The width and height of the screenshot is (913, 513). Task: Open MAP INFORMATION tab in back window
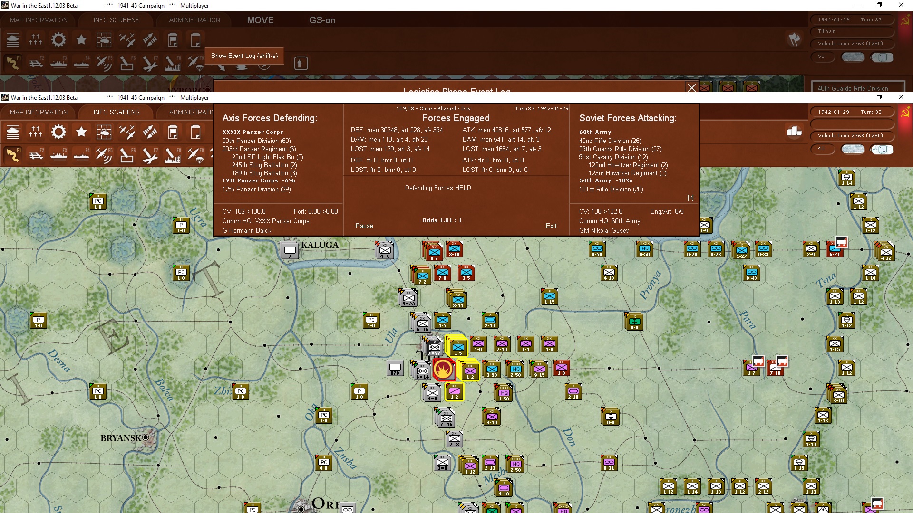(x=39, y=20)
